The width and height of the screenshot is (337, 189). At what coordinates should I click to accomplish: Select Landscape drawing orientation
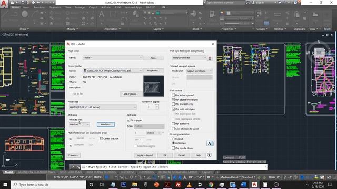point(173,143)
